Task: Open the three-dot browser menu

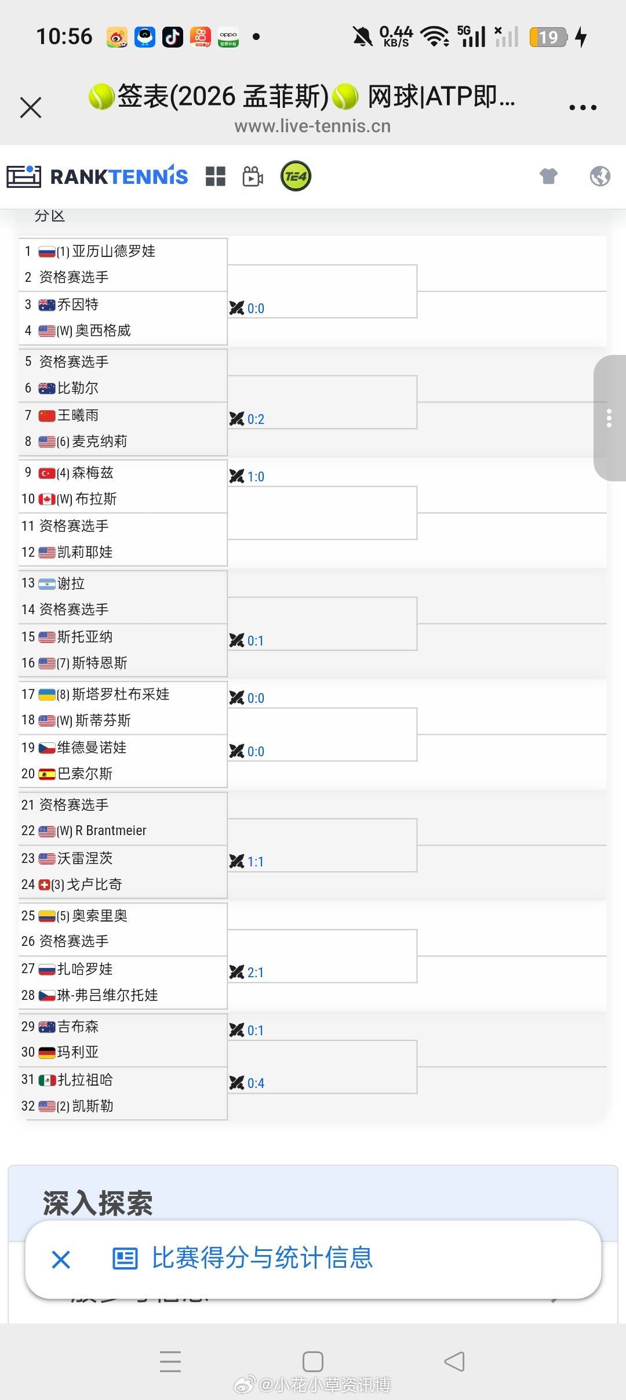Action: click(583, 107)
